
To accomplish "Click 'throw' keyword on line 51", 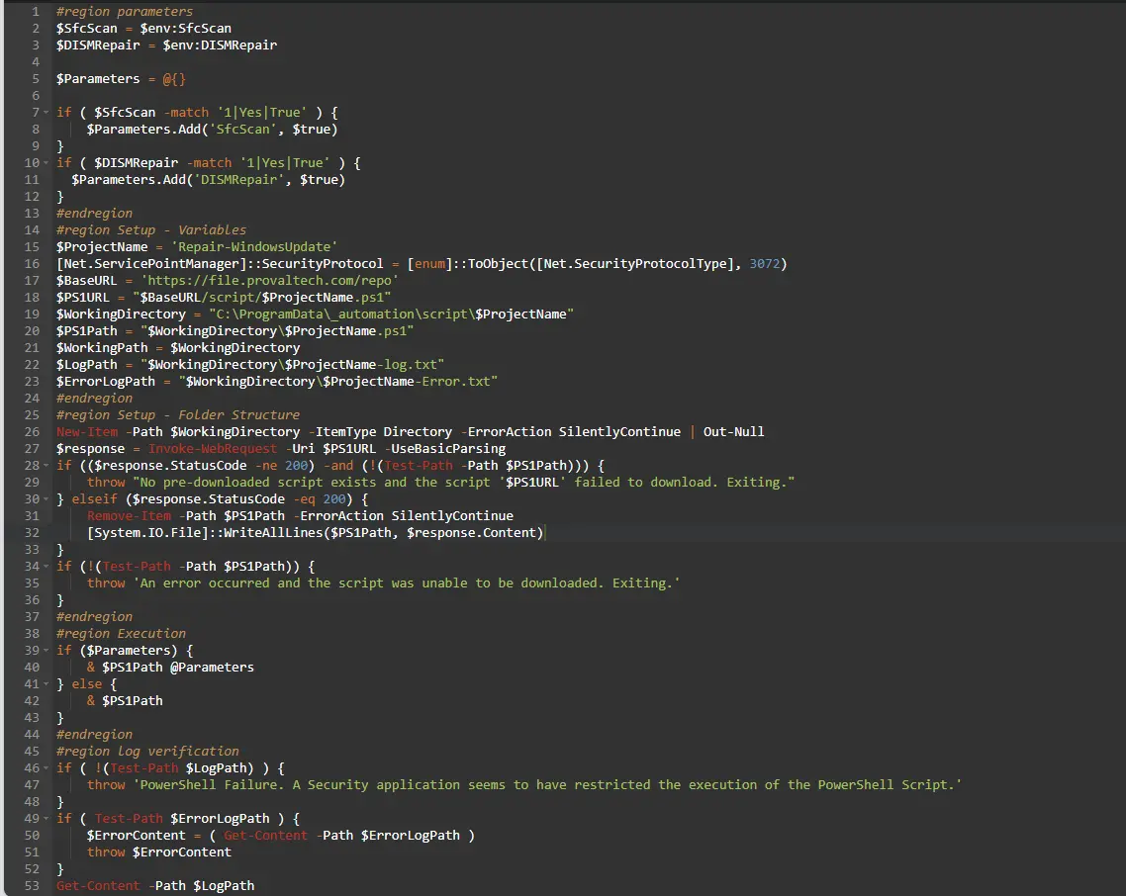I will [106, 852].
